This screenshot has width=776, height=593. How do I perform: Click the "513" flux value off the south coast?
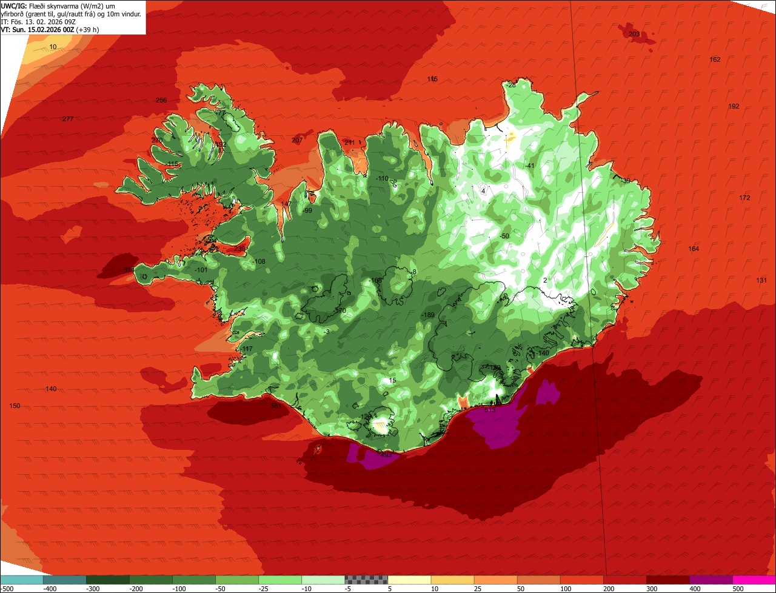click(490, 410)
